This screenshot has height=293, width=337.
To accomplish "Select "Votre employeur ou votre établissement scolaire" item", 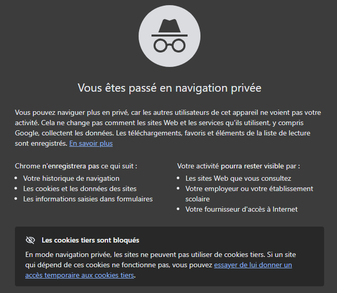I will coord(249,188).
